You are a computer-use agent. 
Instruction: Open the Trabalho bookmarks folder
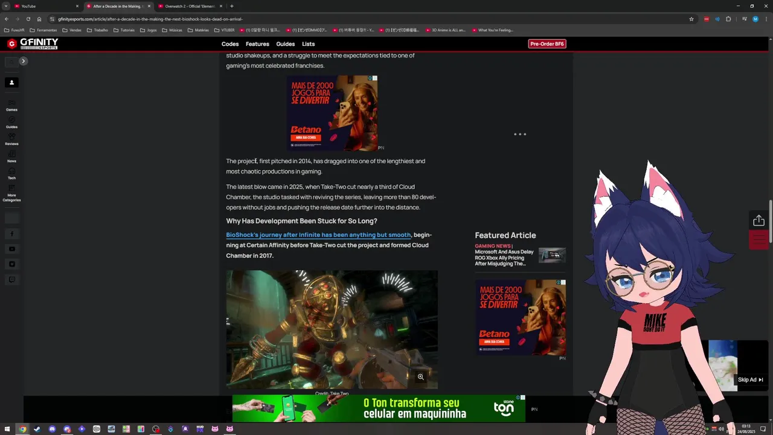click(98, 30)
